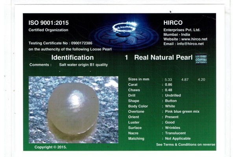Click 'on the authencity of the following Loose Pearl'
The image size is (236, 157).
pos(70,49)
